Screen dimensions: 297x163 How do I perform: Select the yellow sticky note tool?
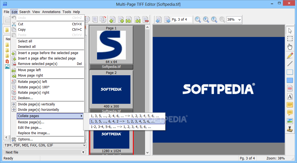[x=290, y=105]
